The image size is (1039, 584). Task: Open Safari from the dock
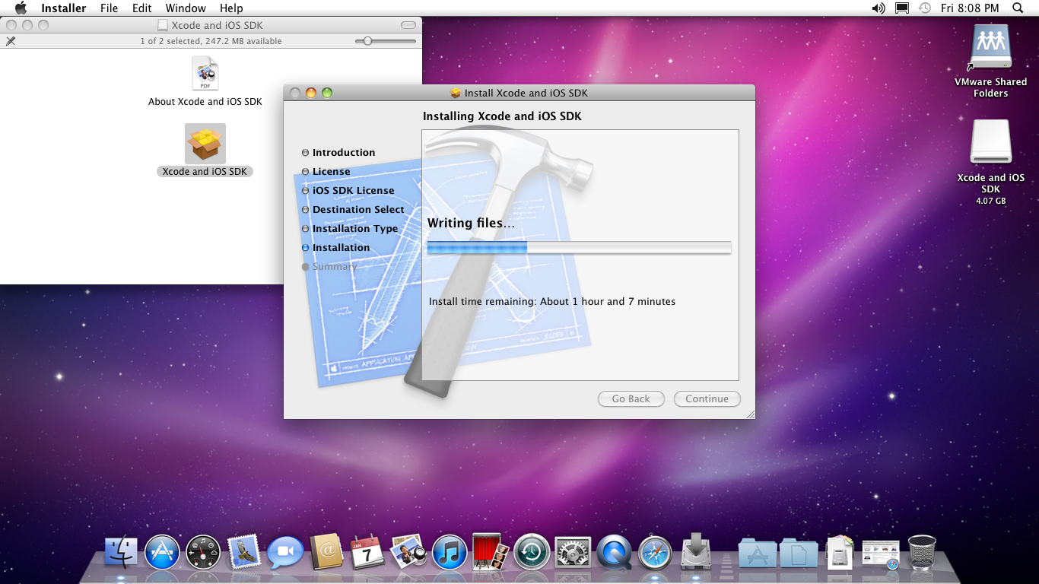click(655, 552)
